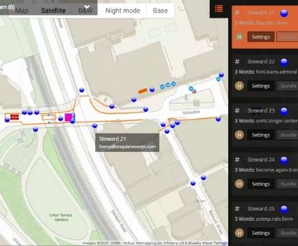Switch to the Map layer tab
The height and width of the screenshot is (246, 298).
pyautogui.click(x=22, y=10)
